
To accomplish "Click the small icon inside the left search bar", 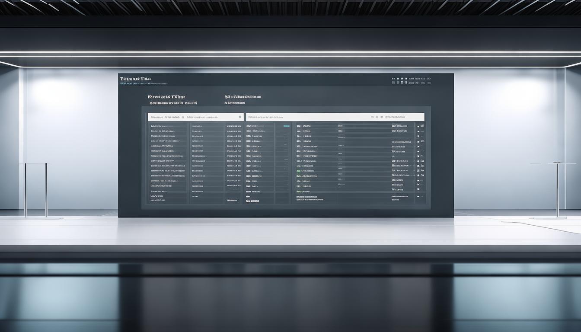I will tap(183, 117).
